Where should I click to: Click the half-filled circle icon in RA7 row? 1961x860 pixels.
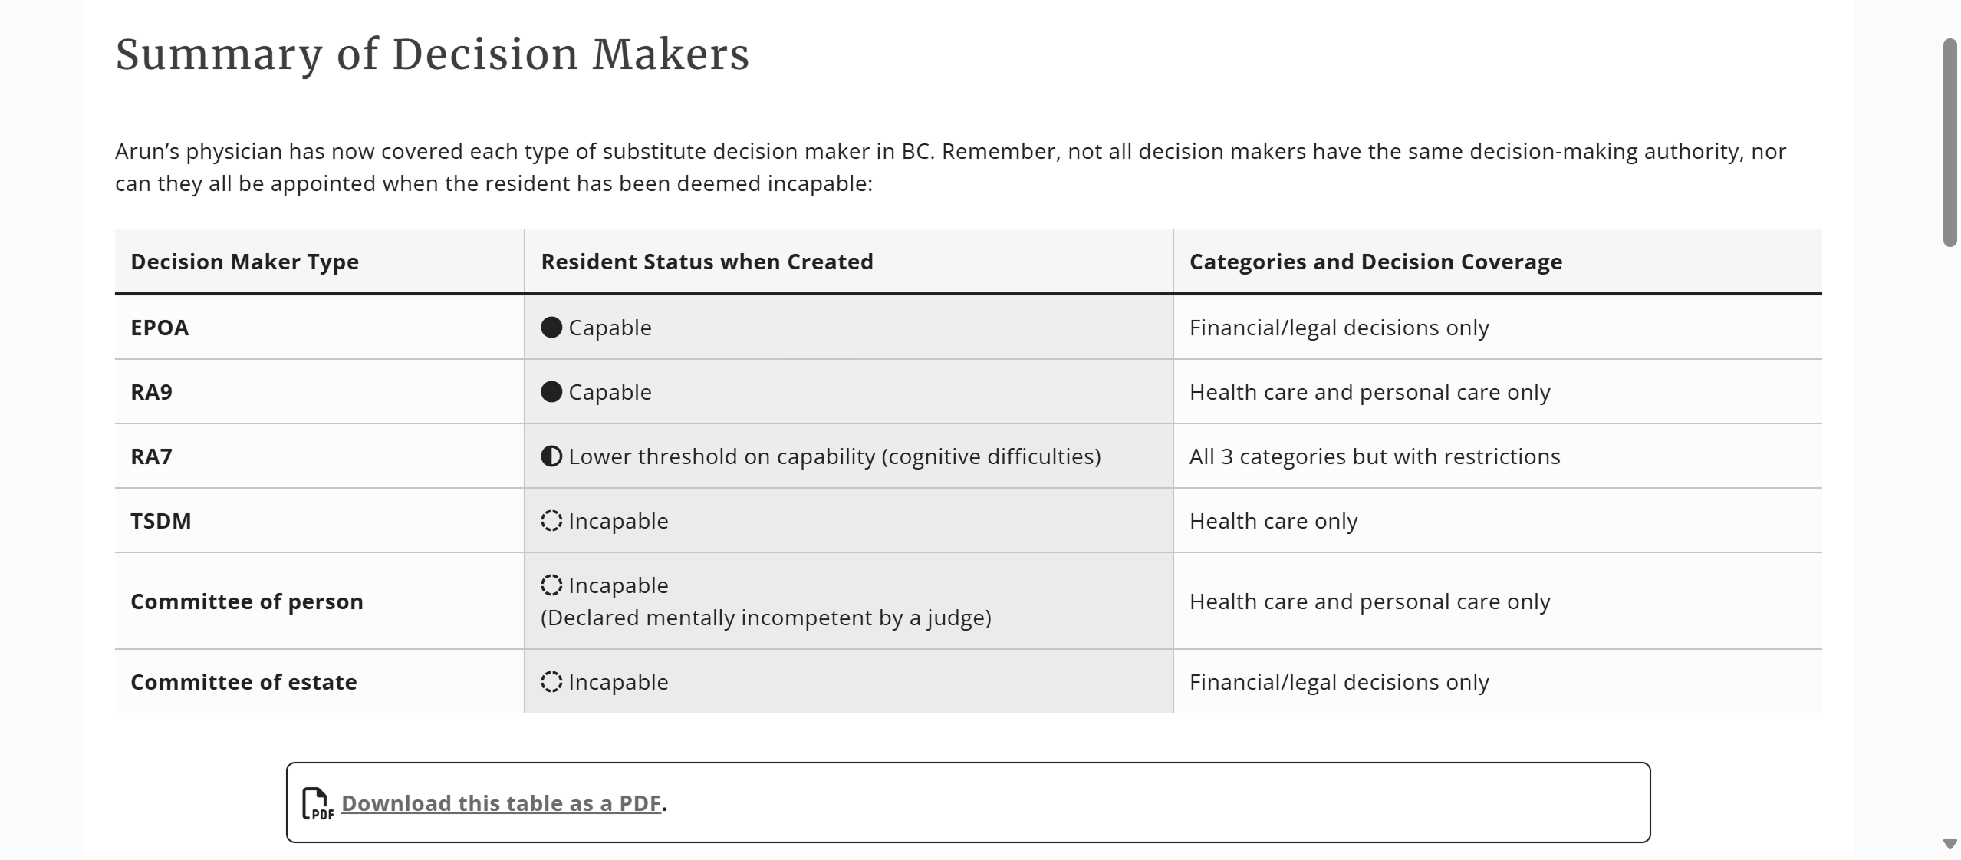pos(551,456)
